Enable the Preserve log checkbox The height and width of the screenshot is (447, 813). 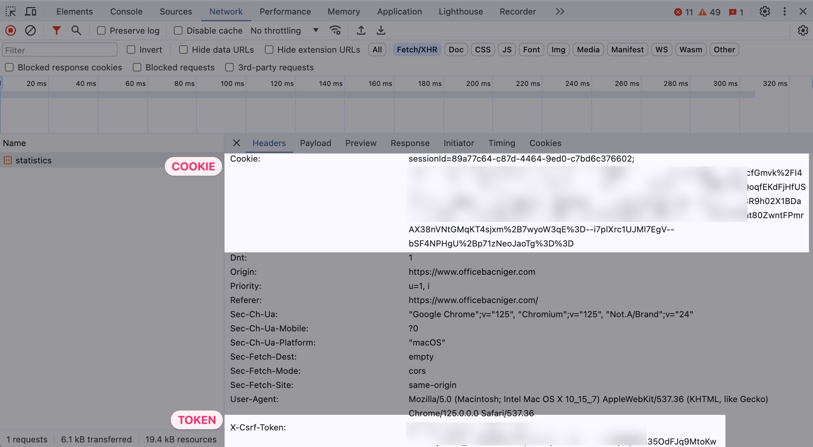coord(101,31)
